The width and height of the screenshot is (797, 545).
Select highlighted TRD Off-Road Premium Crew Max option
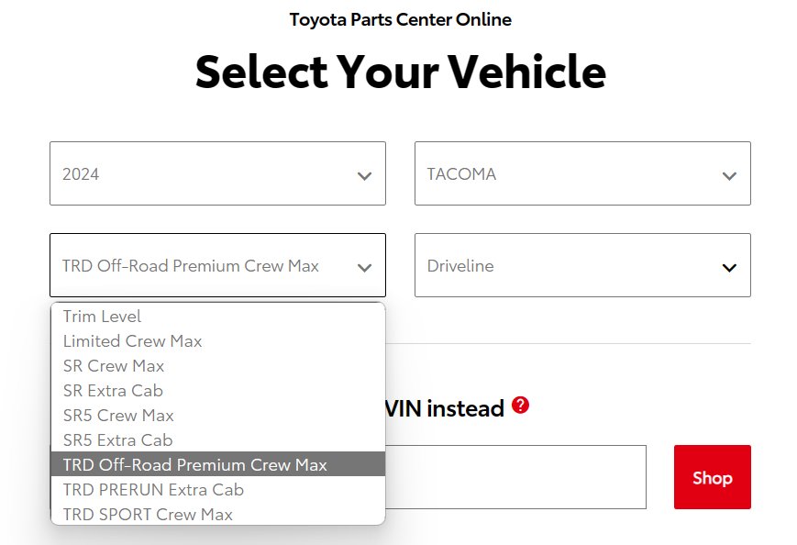pyautogui.click(x=218, y=464)
